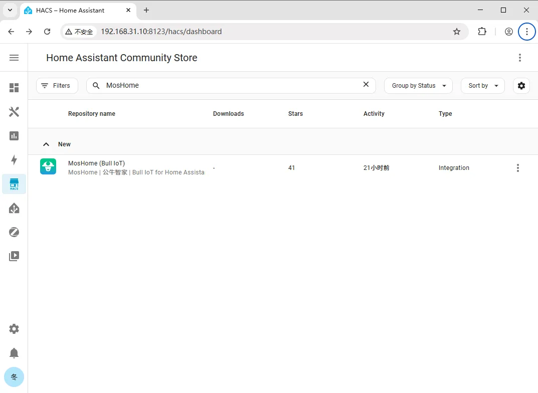Open the MosHome (Bull IoT) repository
This screenshot has width=538, height=393.
(96, 163)
